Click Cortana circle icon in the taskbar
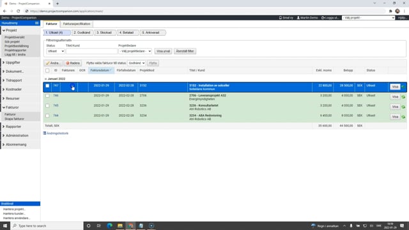 pyautogui.click(x=88, y=226)
